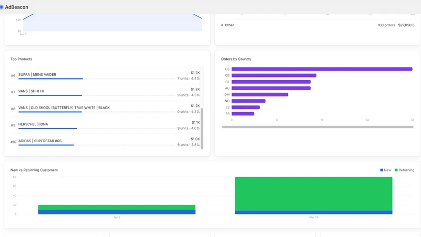Click the 6 units · 3.8% text
The width and height of the screenshot is (421, 237).
point(188,144)
